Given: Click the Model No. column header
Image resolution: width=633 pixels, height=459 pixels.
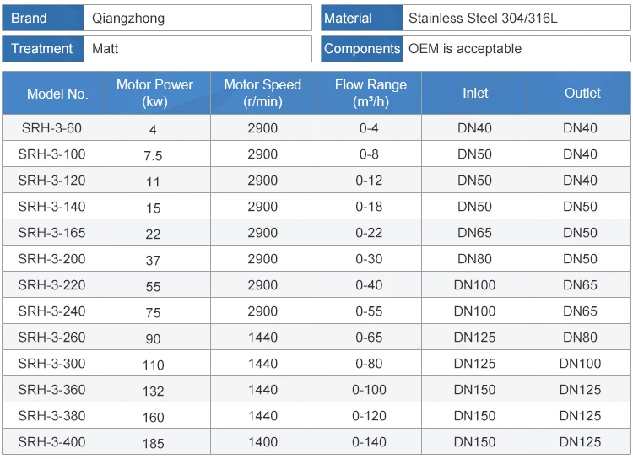Looking at the screenshot, I should [x=54, y=94].
